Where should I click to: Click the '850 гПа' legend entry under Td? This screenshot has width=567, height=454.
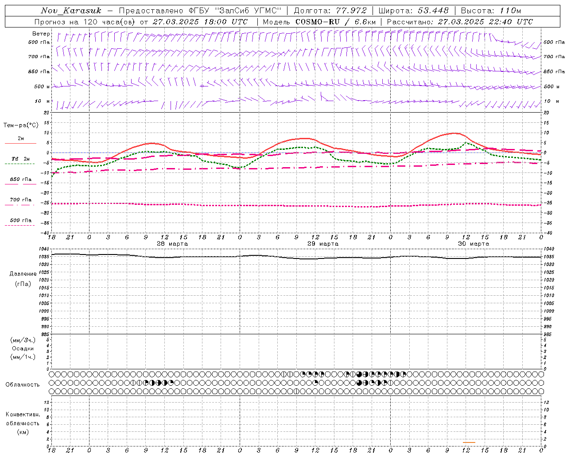tap(21, 180)
